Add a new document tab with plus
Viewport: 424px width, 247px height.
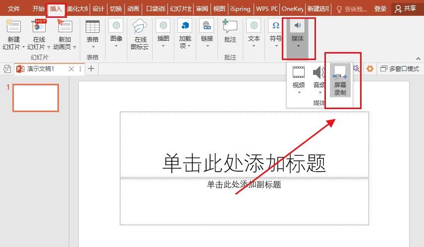[91, 68]
